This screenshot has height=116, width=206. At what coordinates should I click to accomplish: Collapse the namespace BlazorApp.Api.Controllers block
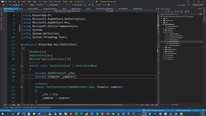coord(22,44)
